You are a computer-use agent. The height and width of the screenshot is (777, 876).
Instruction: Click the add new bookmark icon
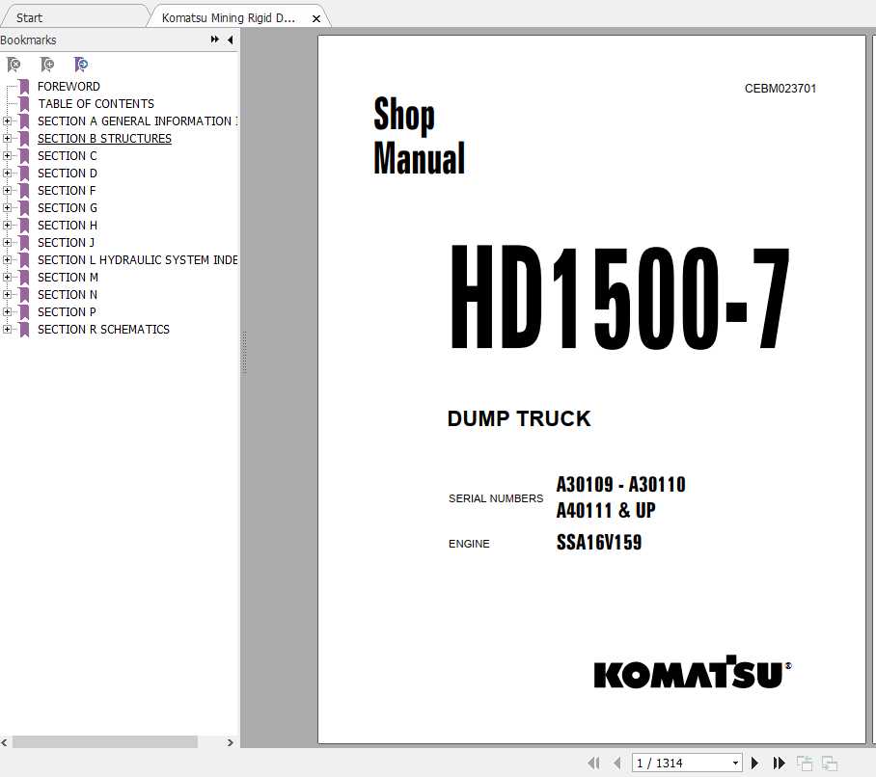coord(47,65)
